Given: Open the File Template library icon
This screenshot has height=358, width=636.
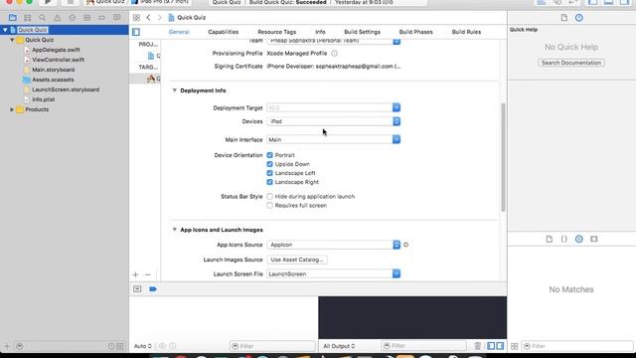Looking at the screenshot, I should [550, 239].
